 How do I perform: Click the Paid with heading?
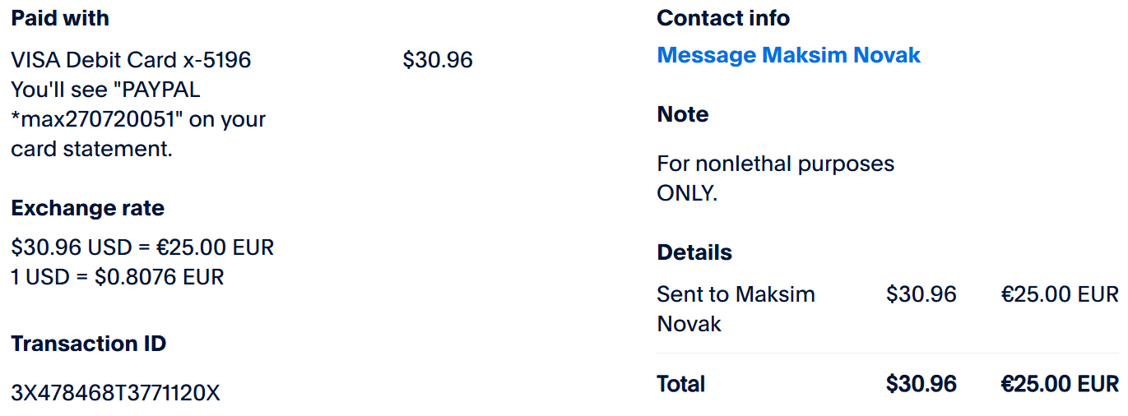click(x=60, y=18)
